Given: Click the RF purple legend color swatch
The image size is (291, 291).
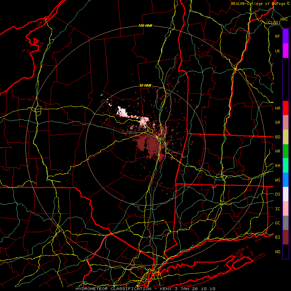Looking at the screenshot, I should coord(286,36).
